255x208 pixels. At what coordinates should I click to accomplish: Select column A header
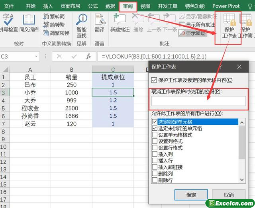[30, 70]
